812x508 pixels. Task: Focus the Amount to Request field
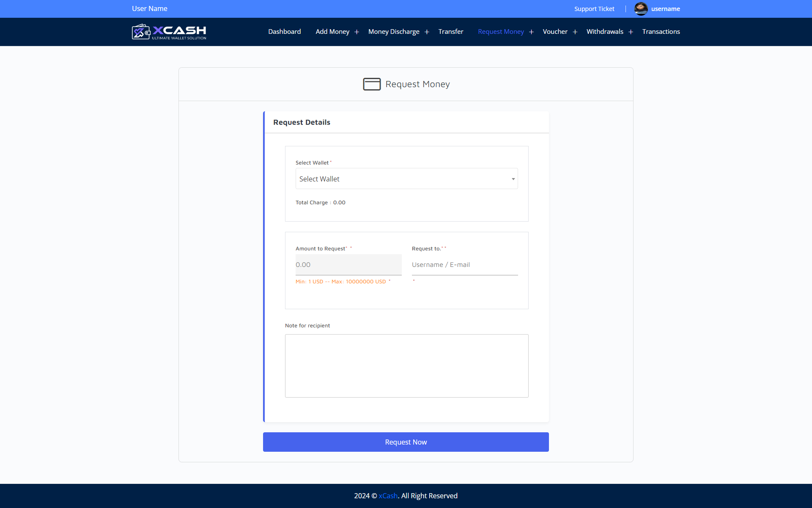click(348, 265)
